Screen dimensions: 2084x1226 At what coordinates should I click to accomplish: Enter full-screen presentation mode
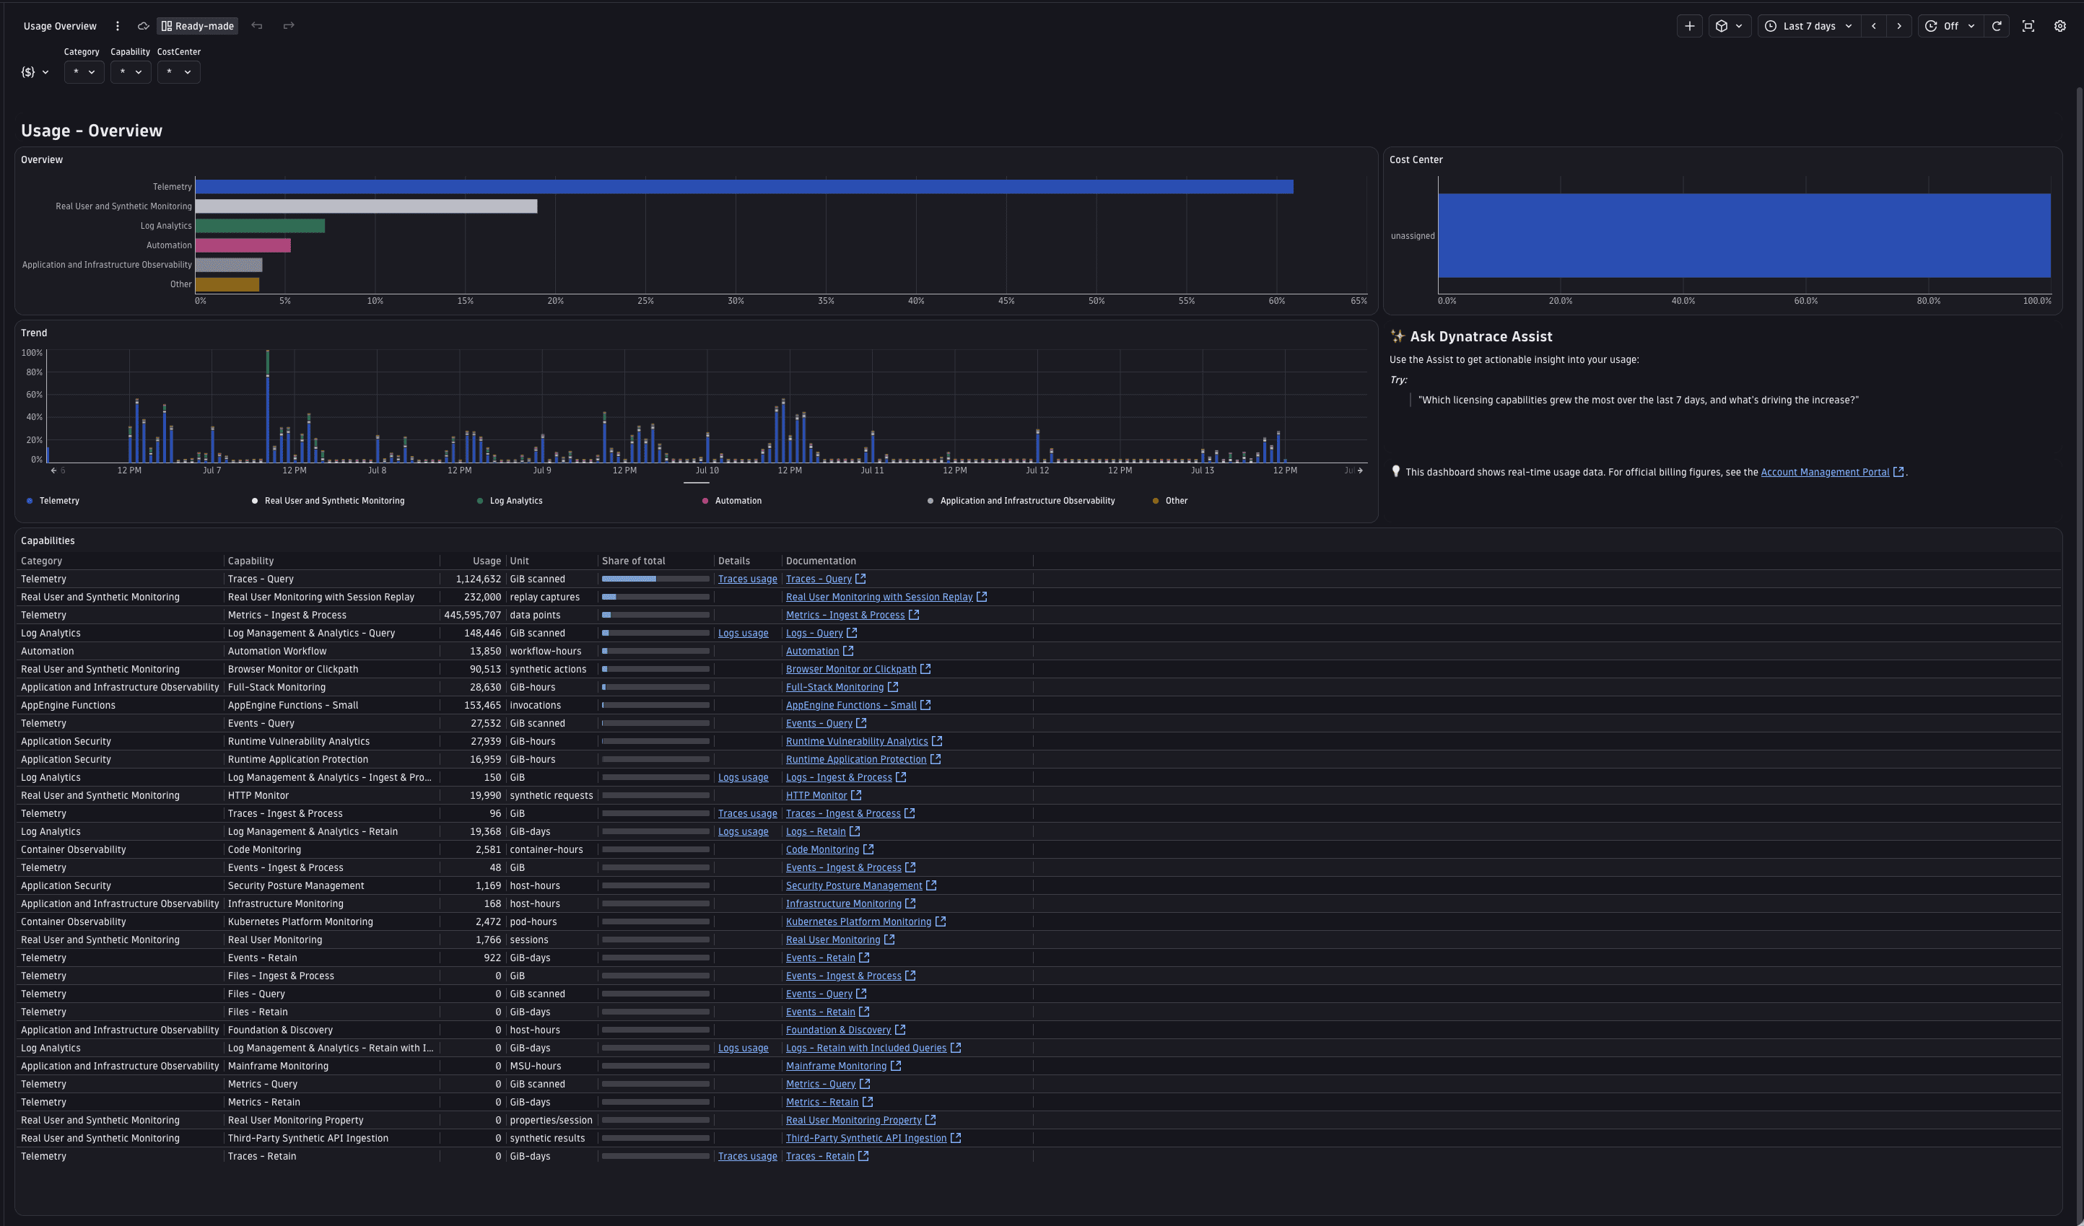tap(2028, 26)
